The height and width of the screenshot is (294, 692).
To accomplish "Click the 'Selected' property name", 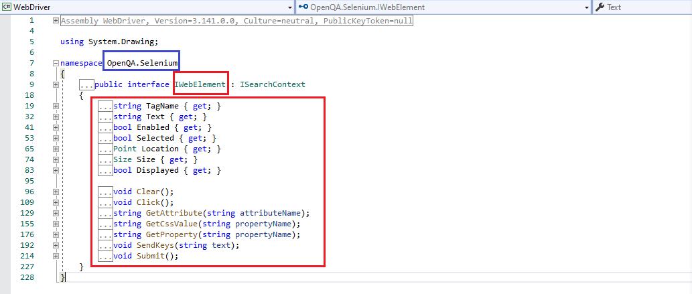I will pos(155,138).
